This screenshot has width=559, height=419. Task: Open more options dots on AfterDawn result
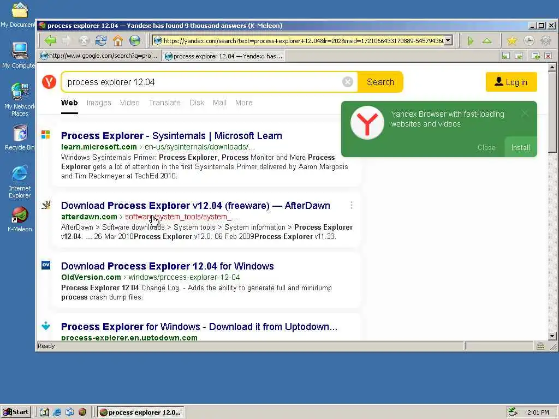352,205
